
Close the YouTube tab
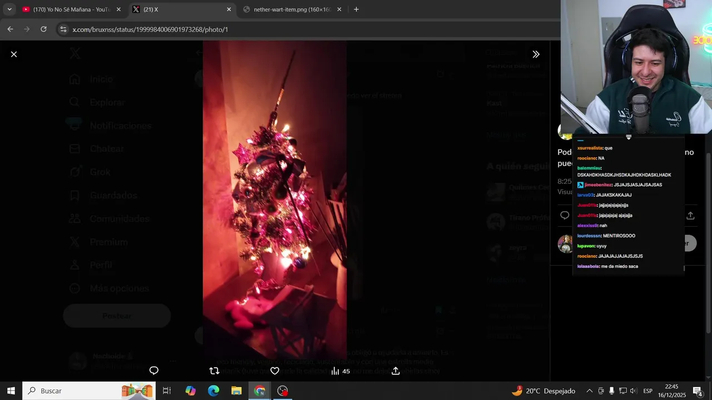118,9
